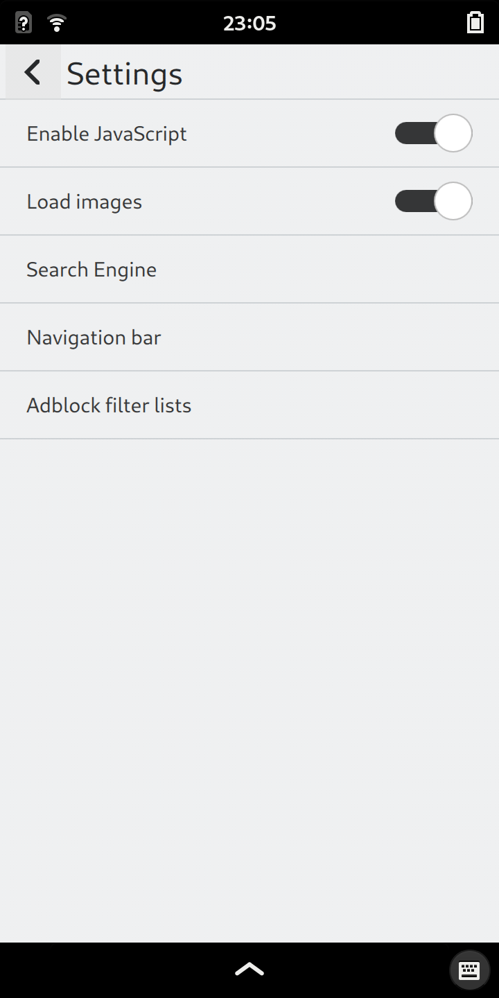Tap the Wi-Fi signal indicator
Screen dimensions: 499x998
[58, 23]
